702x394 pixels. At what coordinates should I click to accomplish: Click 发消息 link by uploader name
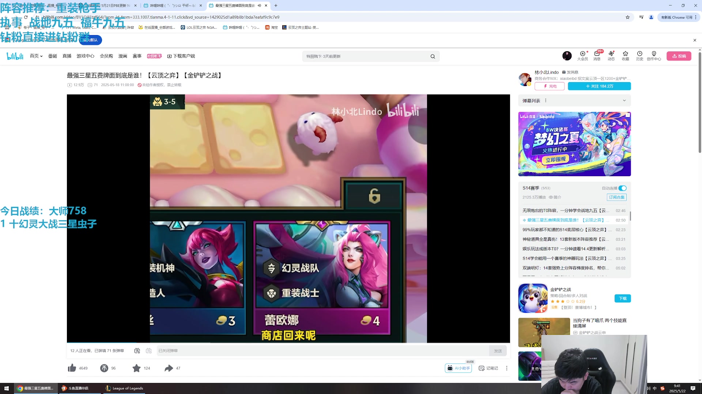[570, 72]
